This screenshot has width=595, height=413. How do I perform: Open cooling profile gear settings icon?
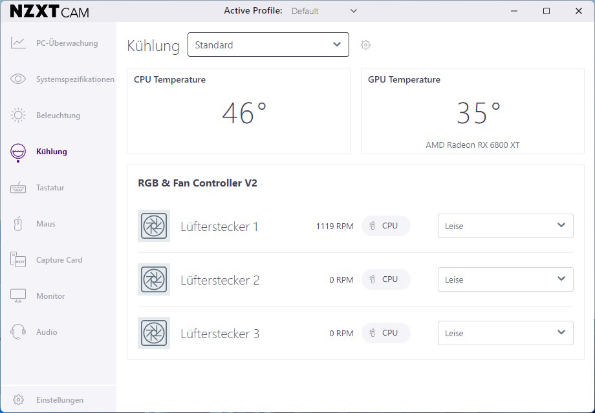tap(365, 45)
